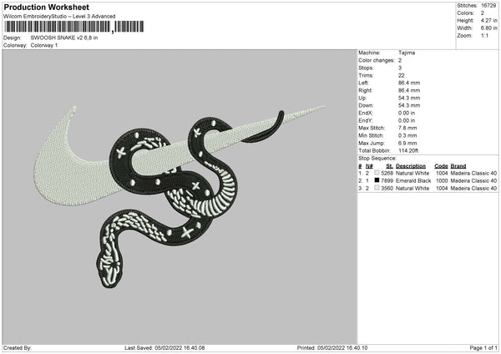Click the Colors label in the header

(x=465, y=13)
